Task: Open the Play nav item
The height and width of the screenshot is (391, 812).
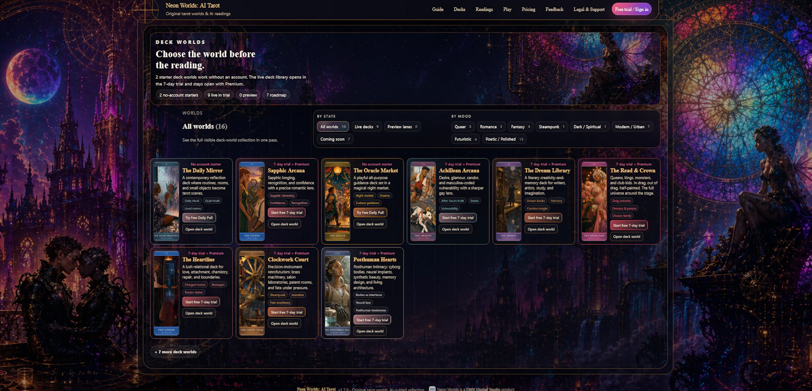Action: coord(507,9)
